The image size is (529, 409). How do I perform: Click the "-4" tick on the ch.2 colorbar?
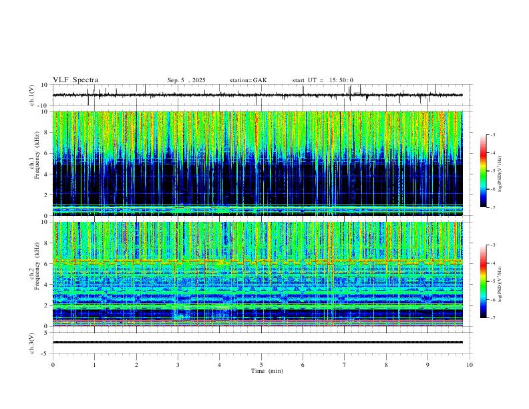click(492, 263)
